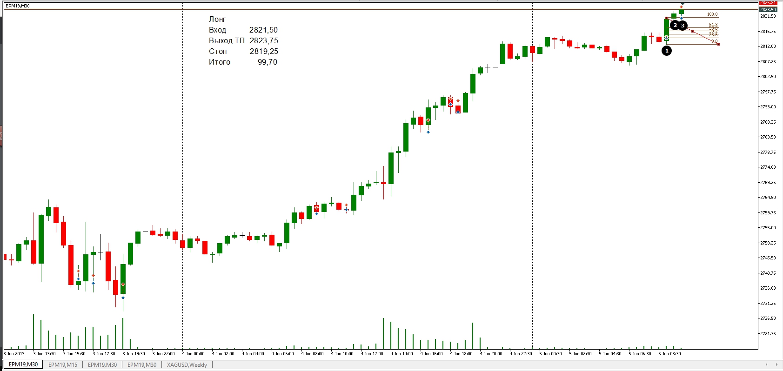Select the 'Итого' text label
The image size is (783, 371).
click(x=220, y=62)
